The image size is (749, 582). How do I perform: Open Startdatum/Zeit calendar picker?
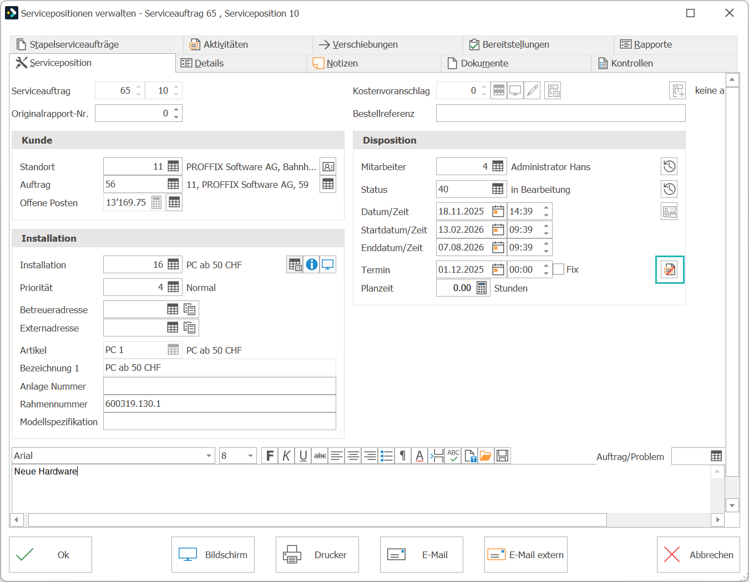pyautogui.click(x=498, y=229)
